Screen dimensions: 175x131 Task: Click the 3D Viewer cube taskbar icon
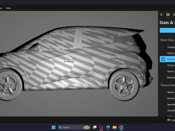121,127
